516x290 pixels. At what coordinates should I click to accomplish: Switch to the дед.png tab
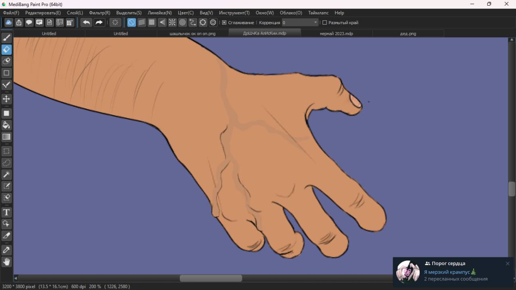408,33
